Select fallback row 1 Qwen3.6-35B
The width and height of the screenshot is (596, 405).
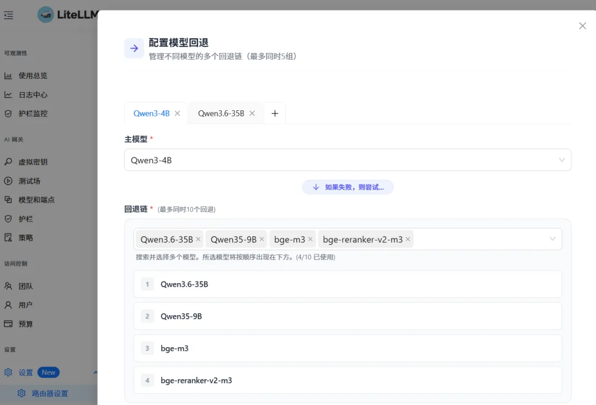click(x=348, y=284)
